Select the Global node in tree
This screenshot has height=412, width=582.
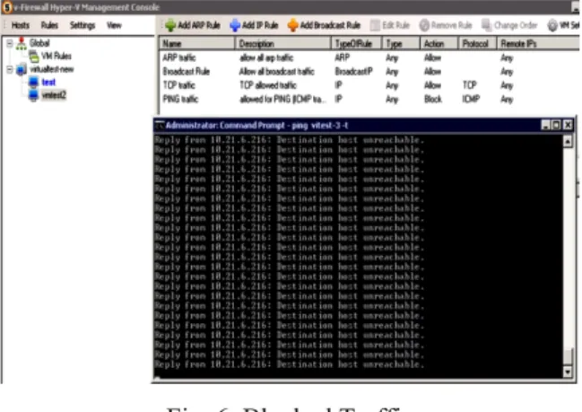39,43
